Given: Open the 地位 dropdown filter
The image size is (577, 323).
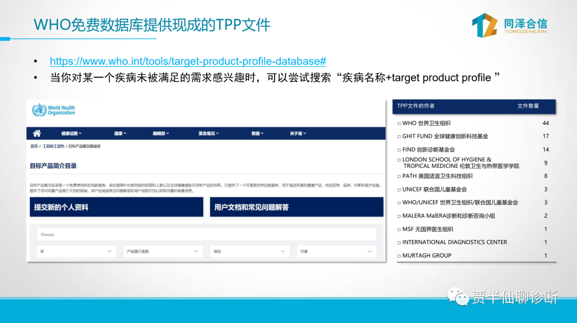Looking at the screenshot, I should [250, 251].
